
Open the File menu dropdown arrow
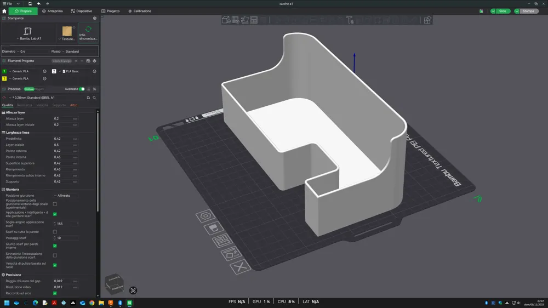click(x=18, y=4)
